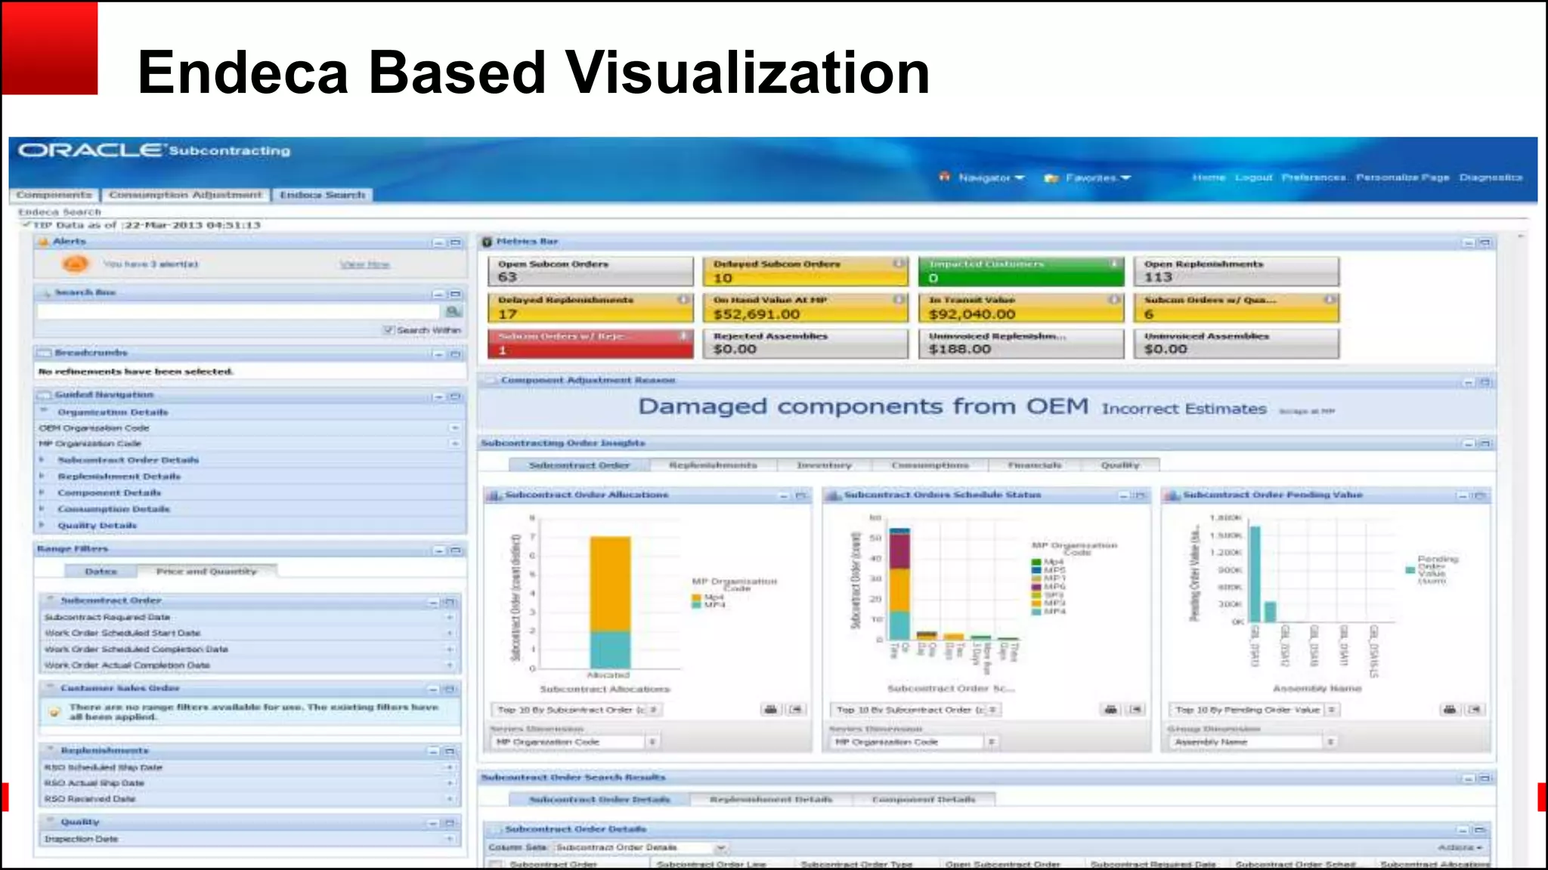1548x870 pixels.
Task: Open the Replenishments insights tab
Action: [713, 465]
